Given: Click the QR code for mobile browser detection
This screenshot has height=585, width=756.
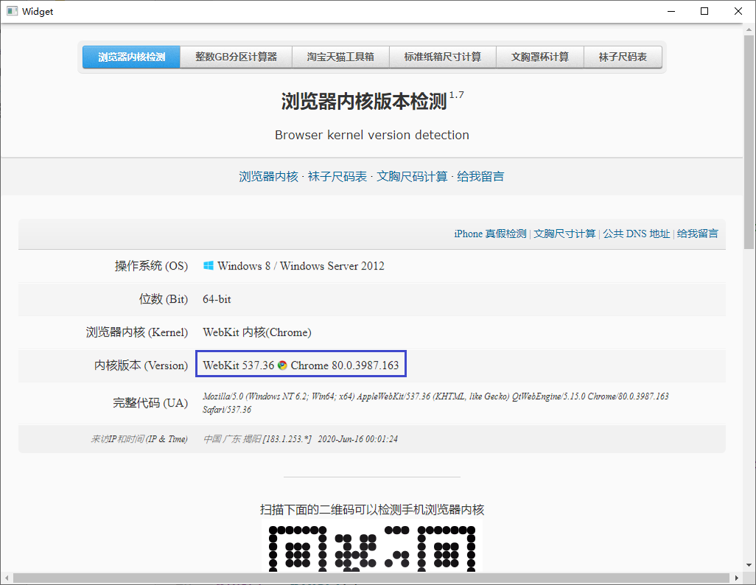Looking at the screenshot, I should 371,549.
